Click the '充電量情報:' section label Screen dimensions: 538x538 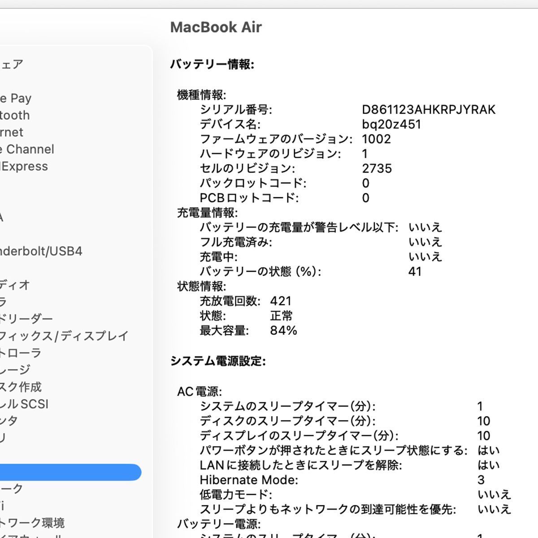208,213
